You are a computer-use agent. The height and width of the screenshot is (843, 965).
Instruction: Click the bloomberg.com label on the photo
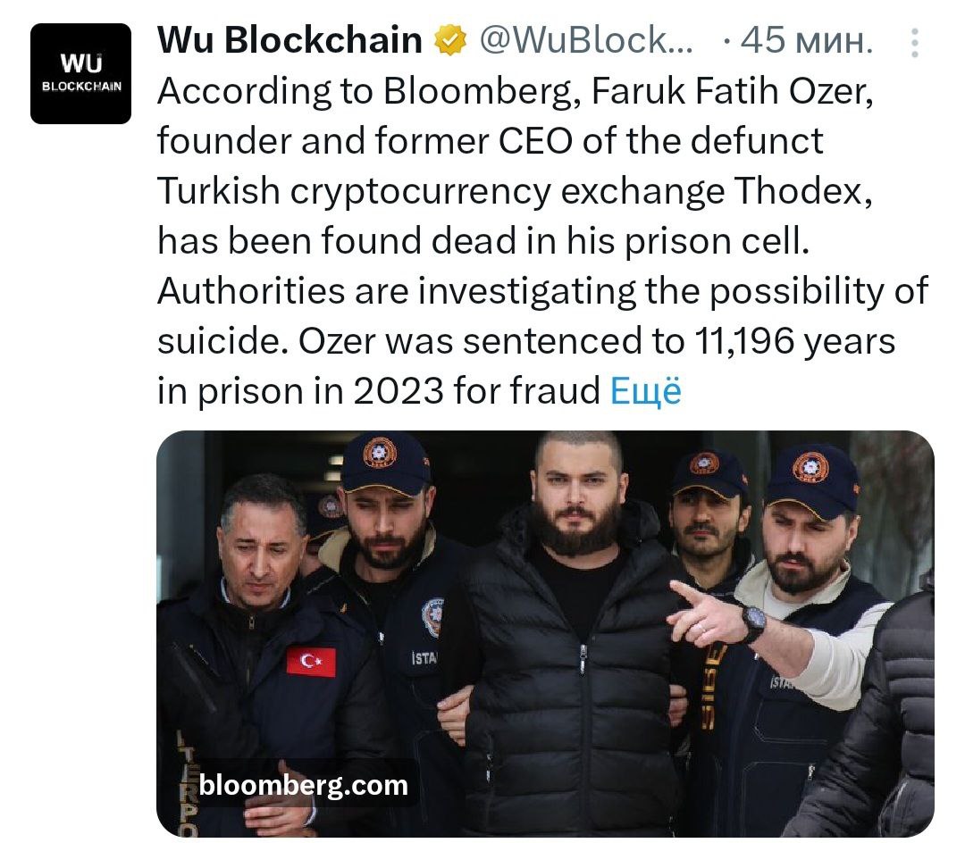pyautogui.click(x=303, y=785)
